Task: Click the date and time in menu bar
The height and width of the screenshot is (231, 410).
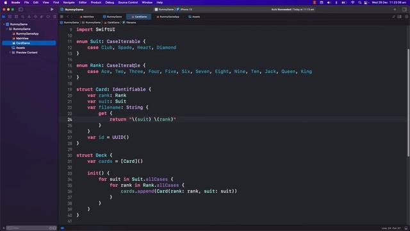Action: tap(389, 3)
